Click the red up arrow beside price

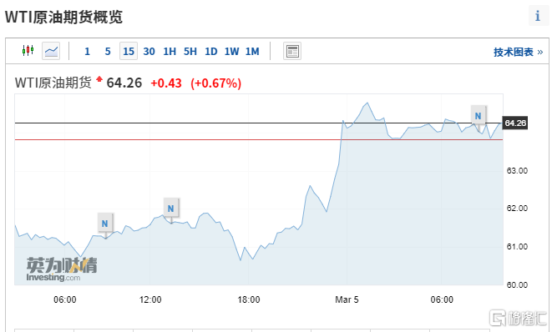(x=99, y=79)
